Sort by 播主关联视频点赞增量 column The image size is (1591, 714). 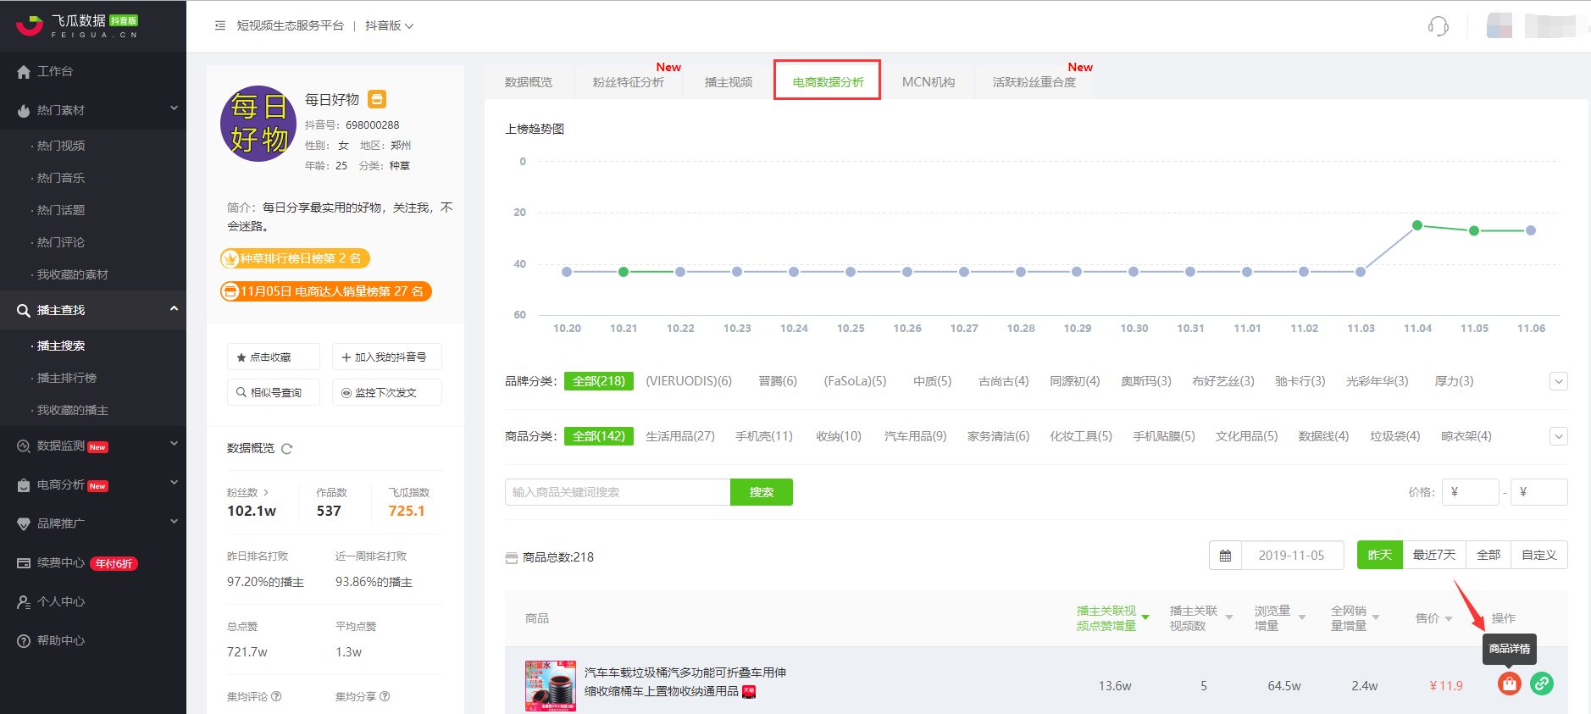pyautogui.click(x=1111, y=618)
